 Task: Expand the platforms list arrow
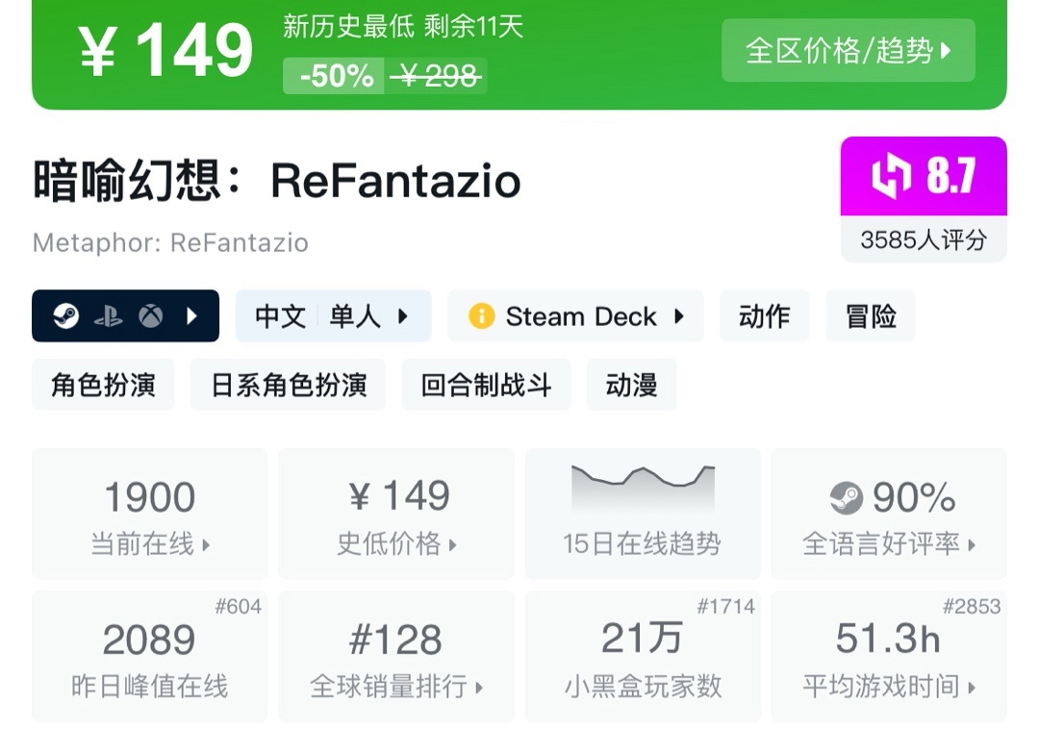click(x=191, y=316)
